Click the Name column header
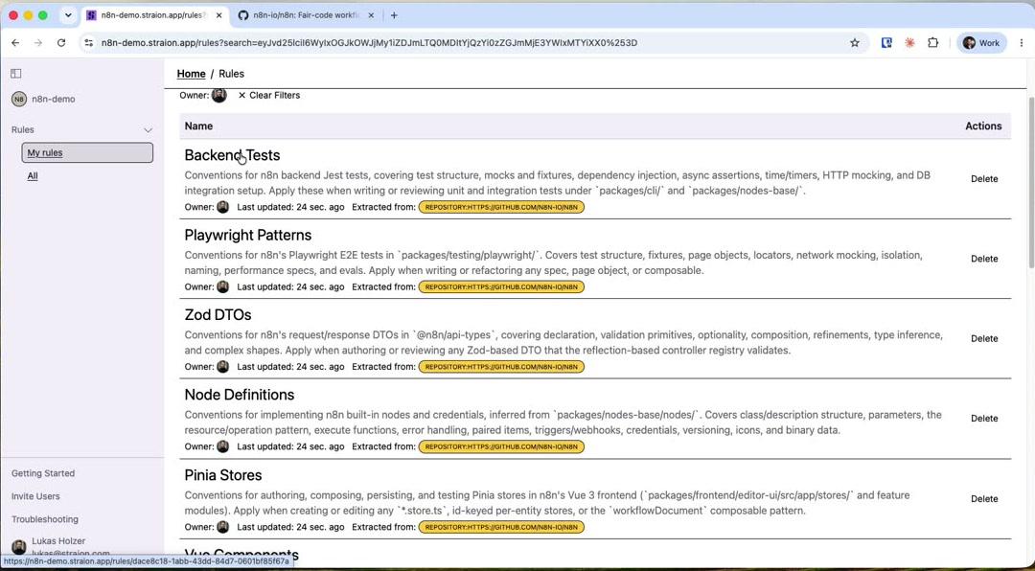Image resolution: width=1035 pixels, height=571 pixels. click(x=198, y=126)
